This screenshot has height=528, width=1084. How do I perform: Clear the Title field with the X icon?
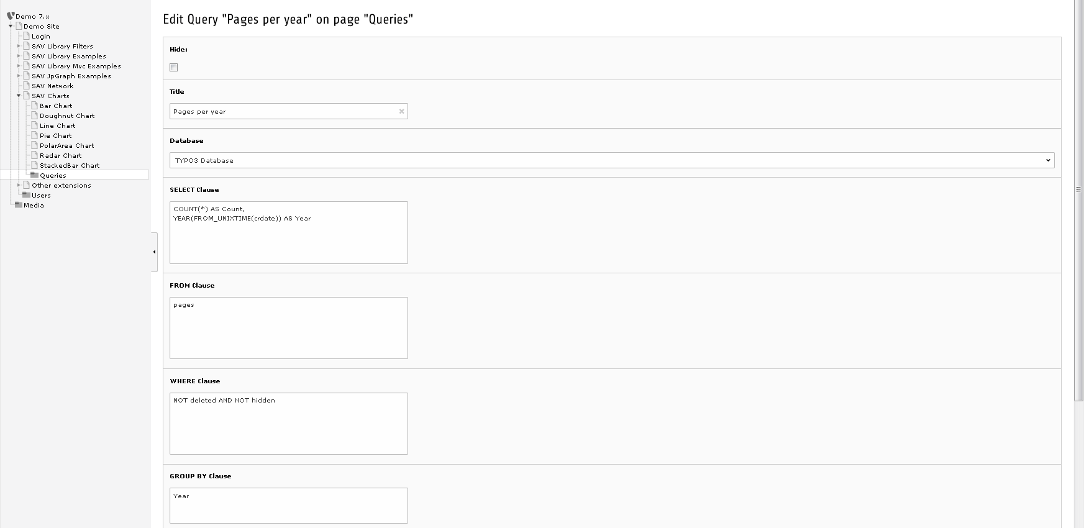click(401, 112)
